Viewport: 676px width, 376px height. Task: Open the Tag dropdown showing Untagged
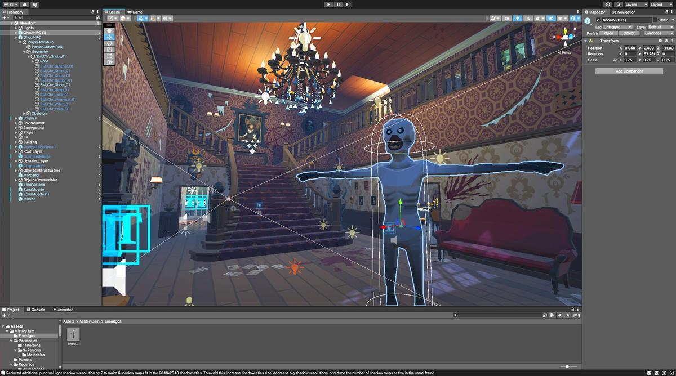tap(617, 27)
